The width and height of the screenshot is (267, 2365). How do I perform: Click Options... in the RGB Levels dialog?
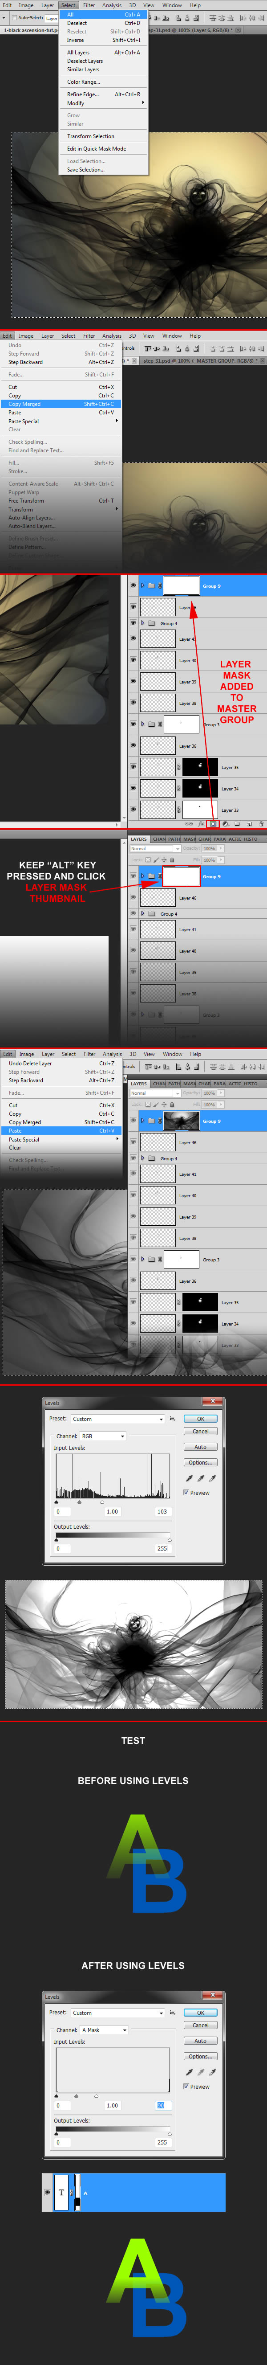[201, 1462]
